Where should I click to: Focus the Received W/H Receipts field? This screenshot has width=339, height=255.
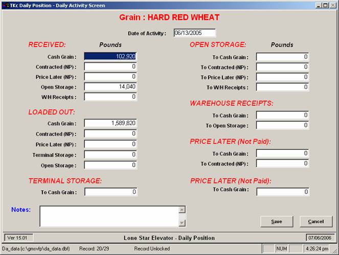click(x=110, y=97)
